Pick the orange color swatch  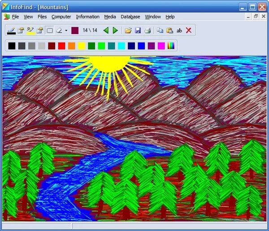(72, 46)
